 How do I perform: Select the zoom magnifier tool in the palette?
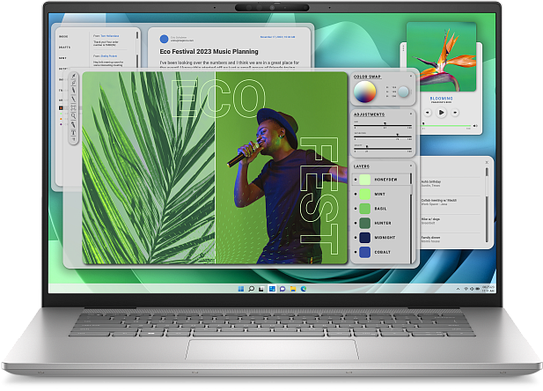[x=73, y=116]
